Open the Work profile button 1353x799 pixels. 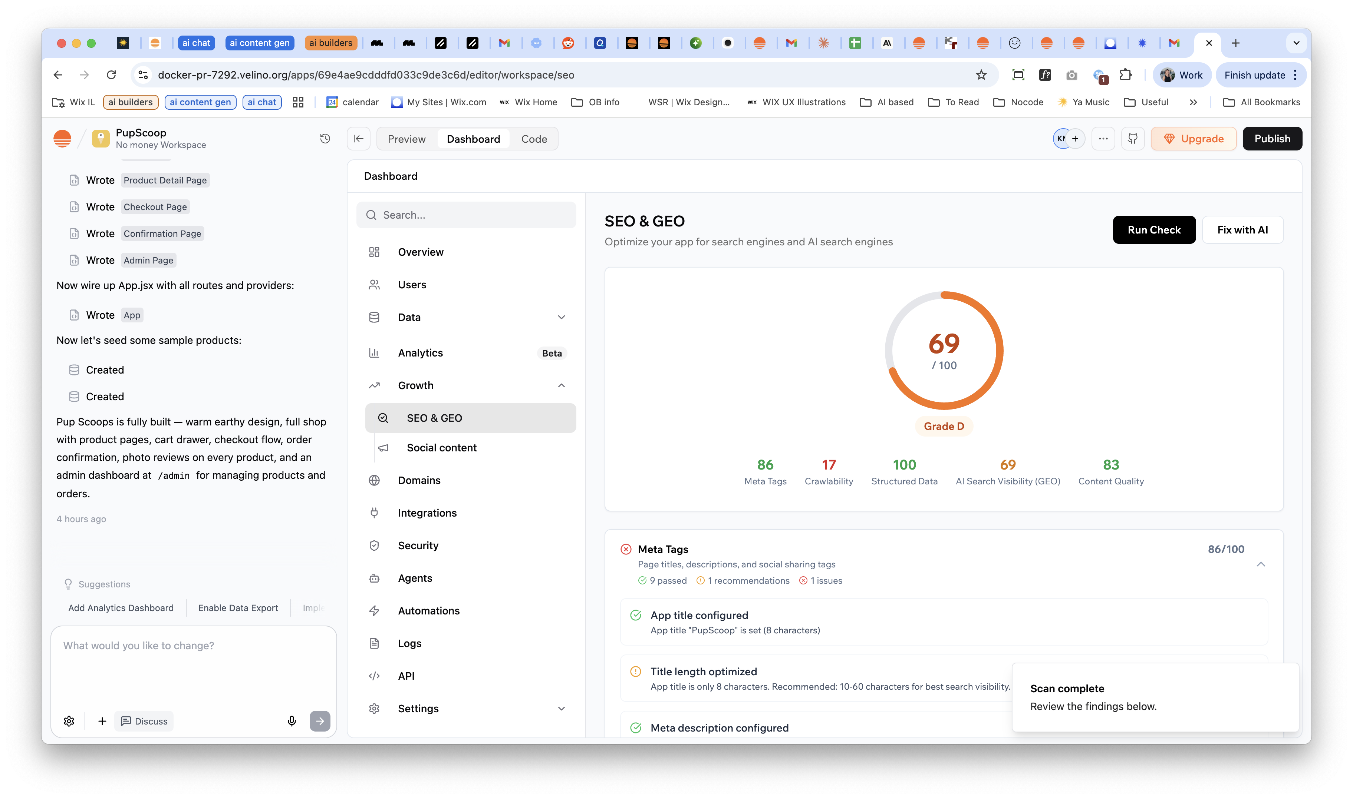click(x=1182, y=75)
